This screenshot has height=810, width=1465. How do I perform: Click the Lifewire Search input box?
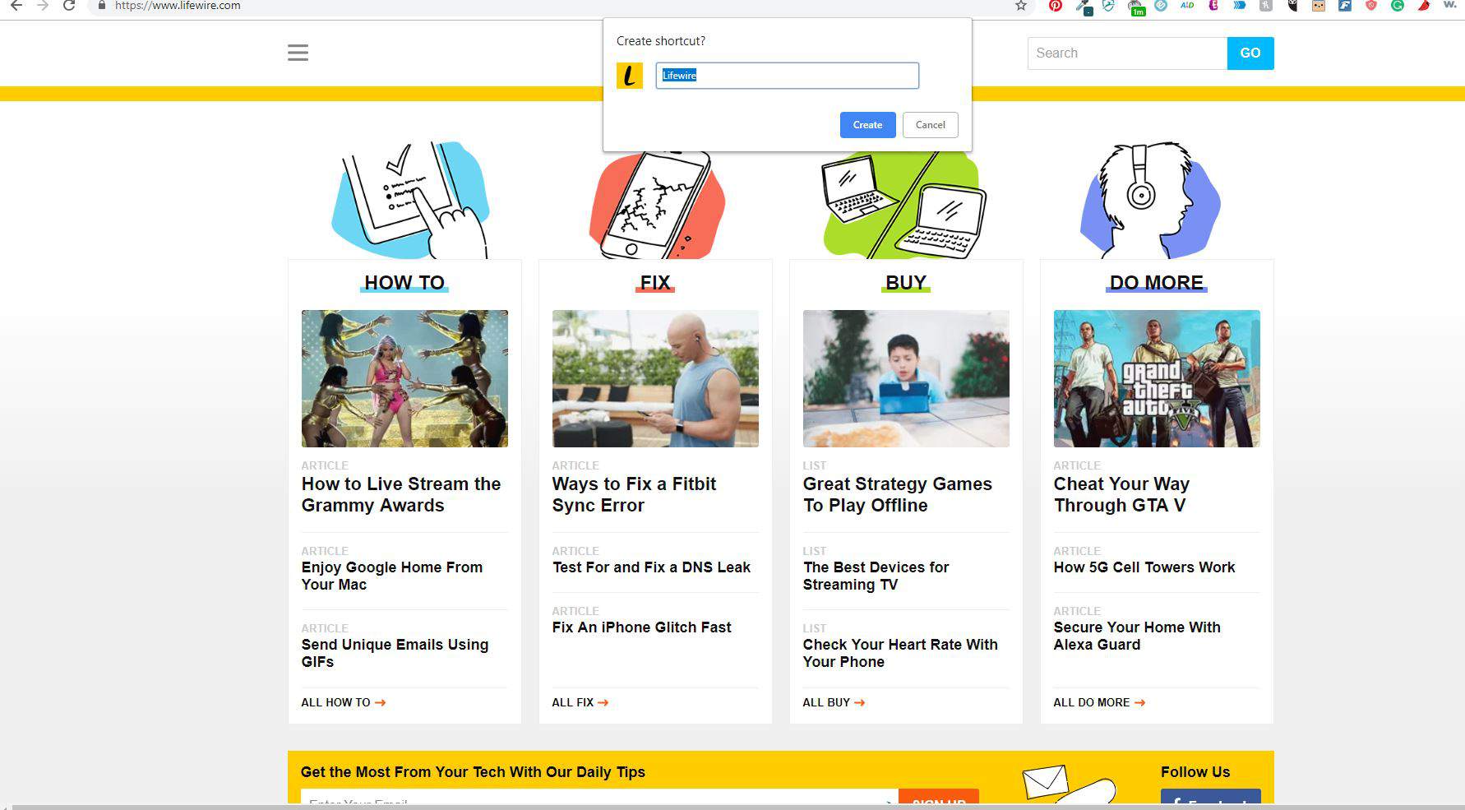click(x=1127, y=53)
